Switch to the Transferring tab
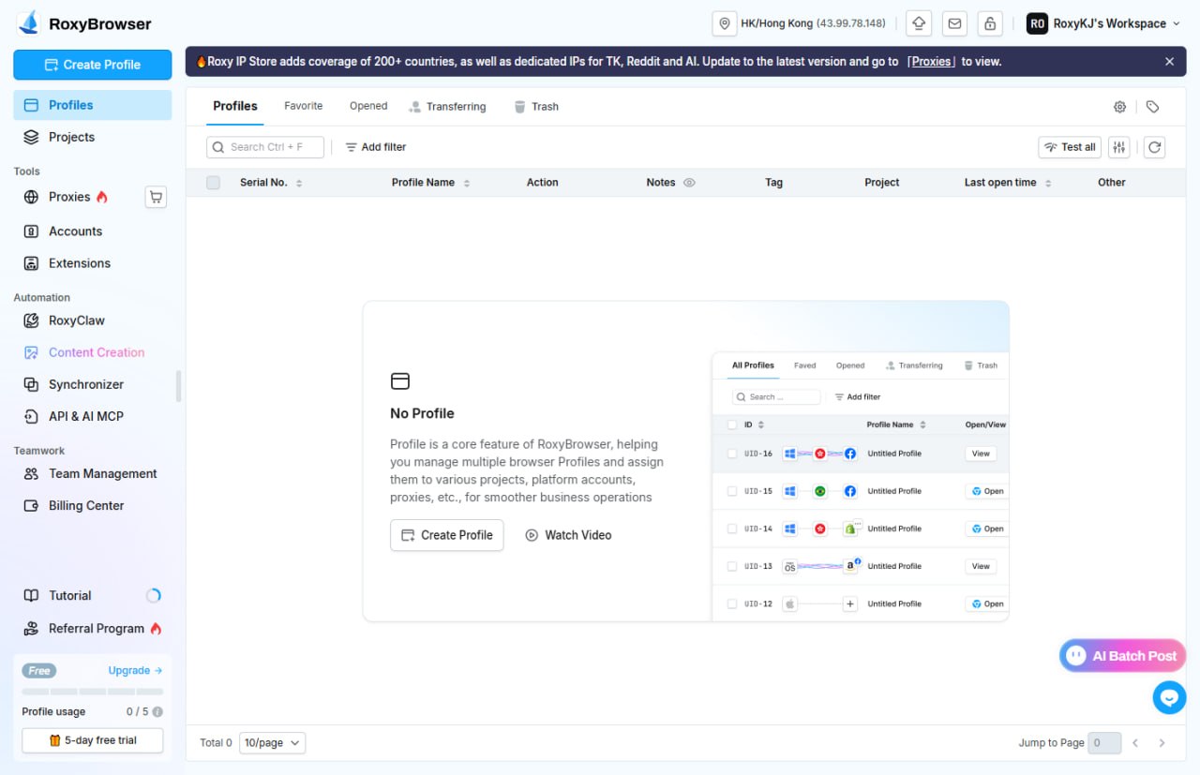1200x775 pixels. tap(447, 107)
